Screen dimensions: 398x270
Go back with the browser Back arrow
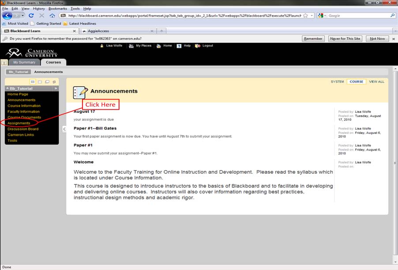coord(7,15)
